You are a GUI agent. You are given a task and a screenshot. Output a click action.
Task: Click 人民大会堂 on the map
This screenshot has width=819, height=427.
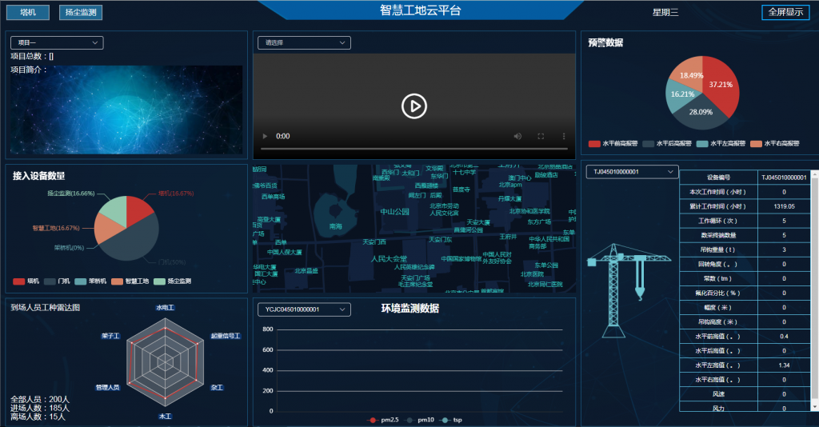tap(390, 259)
